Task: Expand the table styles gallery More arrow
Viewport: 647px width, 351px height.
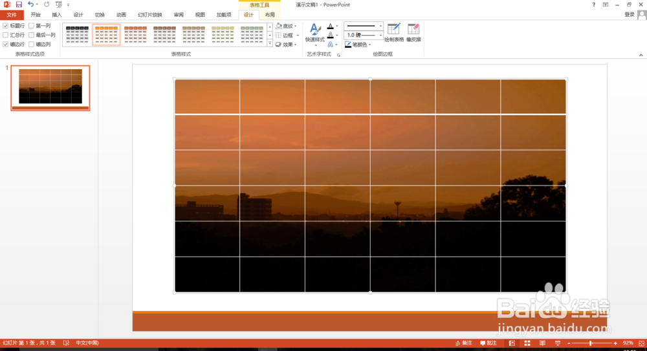Action: coord(270,43)
